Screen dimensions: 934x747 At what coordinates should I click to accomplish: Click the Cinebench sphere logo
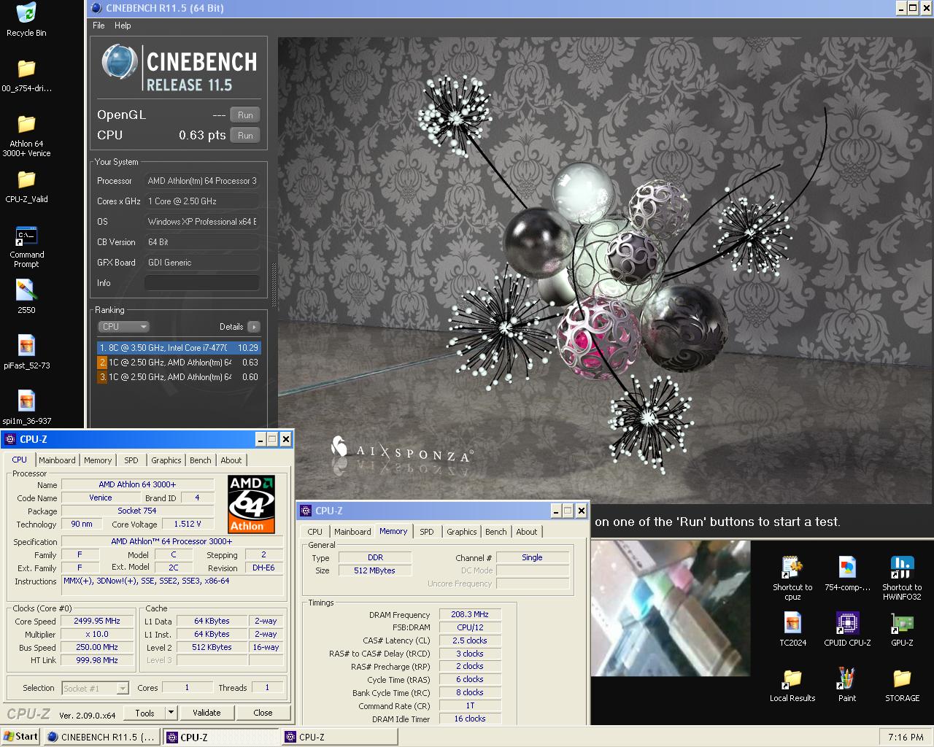[x=120, y=62]
